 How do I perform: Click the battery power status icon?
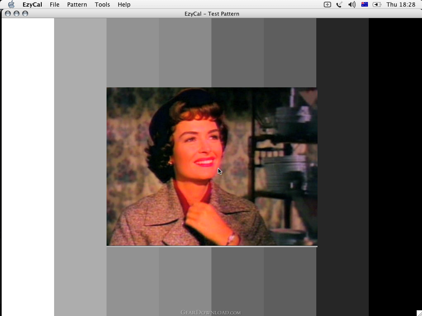coord(377,5)
